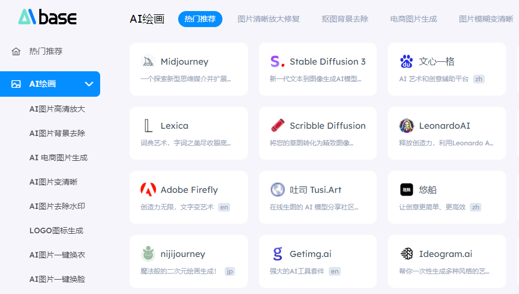Open AI图片一键换衣 in the sidebar
The image size is (519, 294).
(x=57, y=255)
